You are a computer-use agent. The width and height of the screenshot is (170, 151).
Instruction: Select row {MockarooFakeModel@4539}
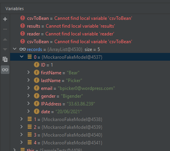pyautogui.click(x=90, y=127)
